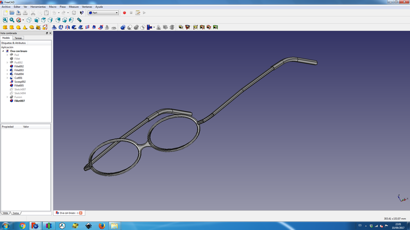Open the Pieza menu
This screenshot has height=230, width=410.
coord(63,7)
